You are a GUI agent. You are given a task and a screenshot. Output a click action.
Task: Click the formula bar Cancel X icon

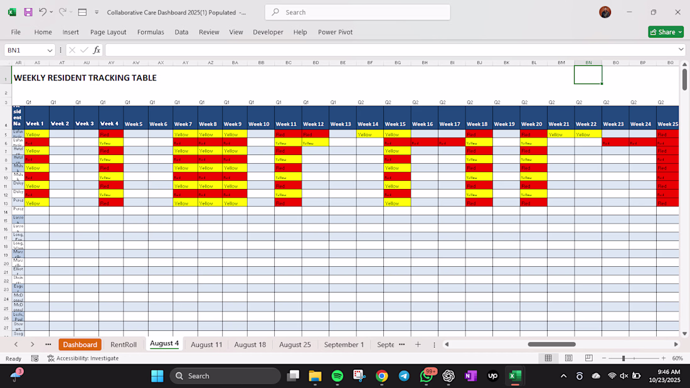(72, 50)
